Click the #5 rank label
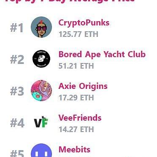This screenshot has height=157, width=157. click(x=17, y=154)
